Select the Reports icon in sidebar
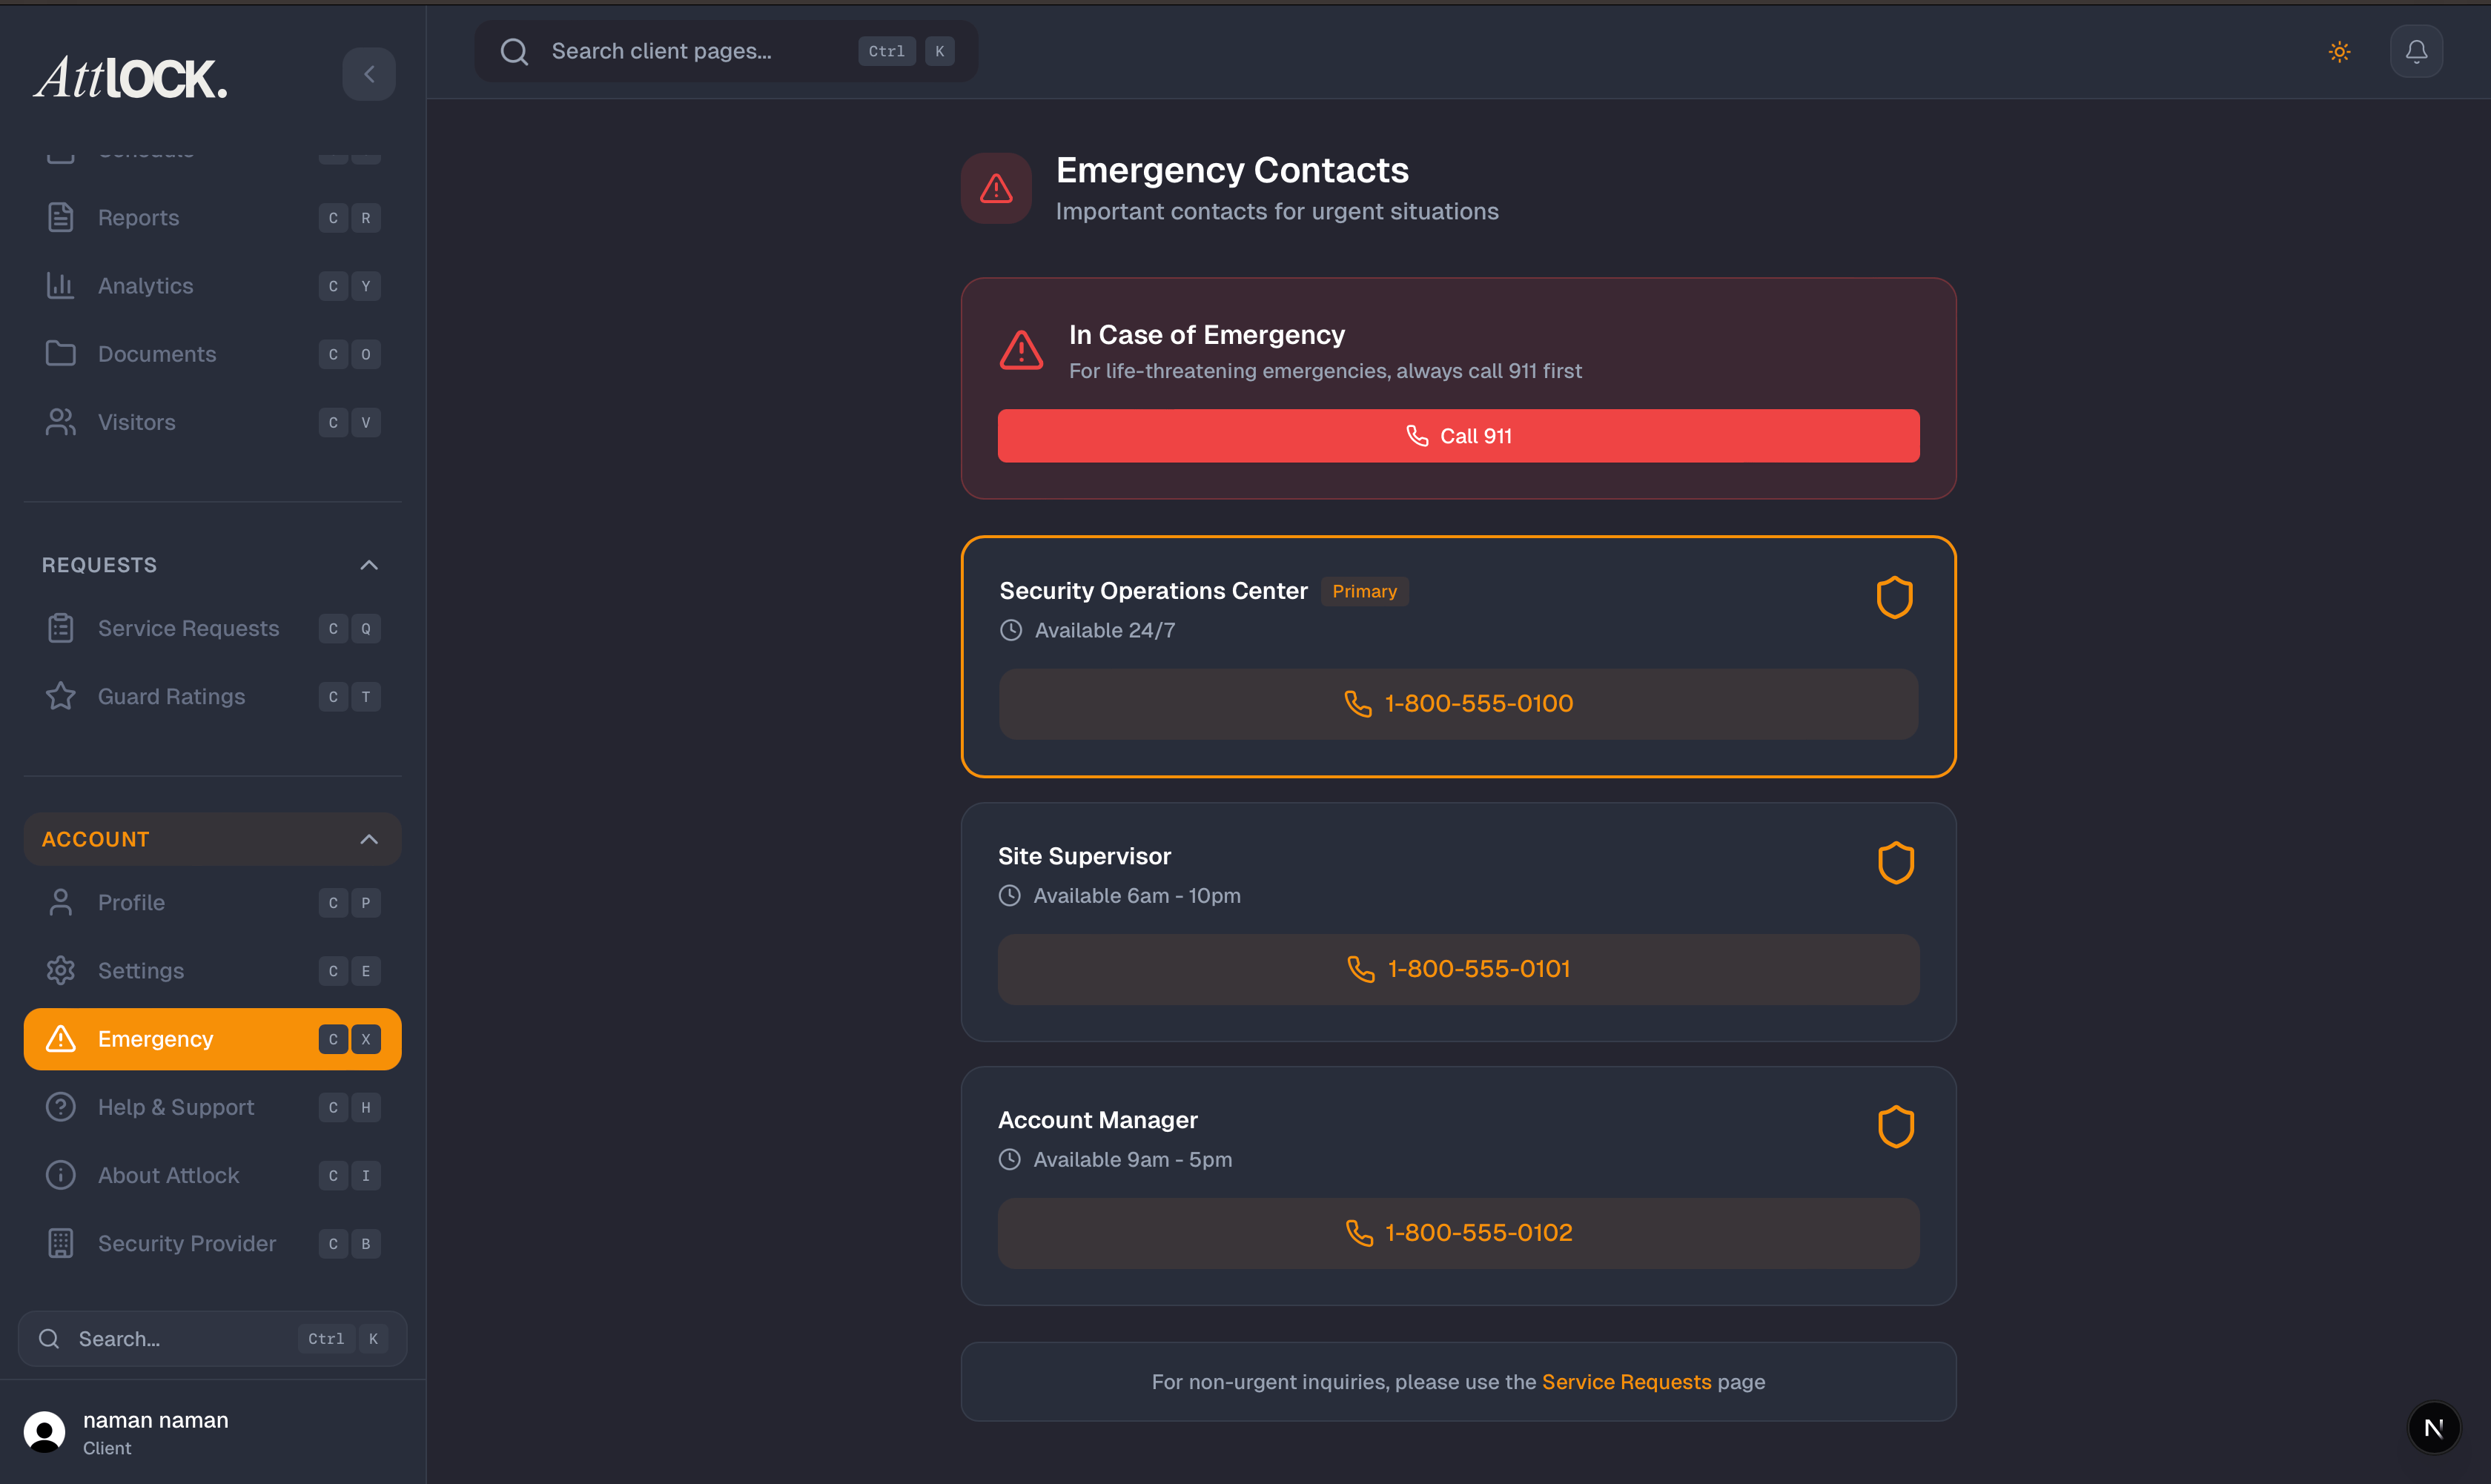 coord(60,217)
